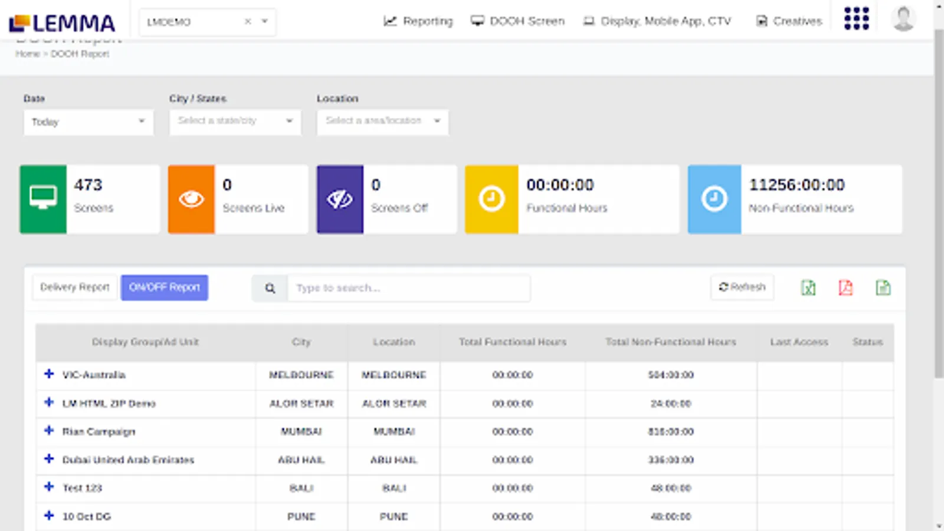Image resolution: width=944 pixels, height=531 pixels.
Task: Expand the Rian Campaign row
Action: (49, 431)
